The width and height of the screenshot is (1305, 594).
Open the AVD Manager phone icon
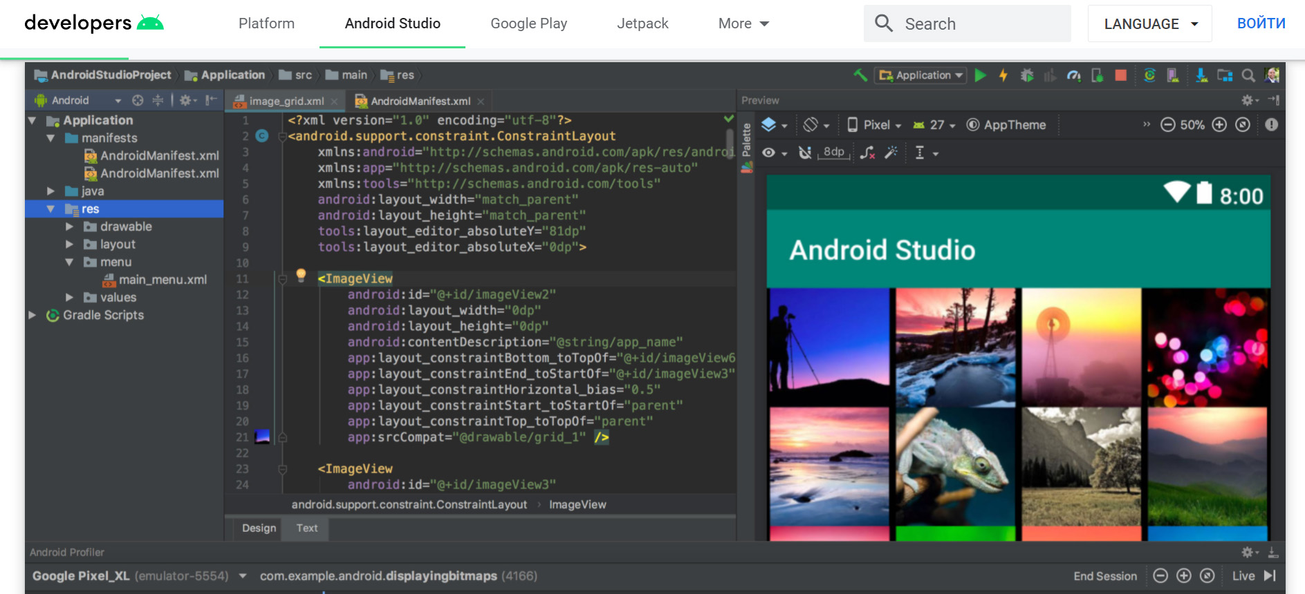[x=1173, y=75]
